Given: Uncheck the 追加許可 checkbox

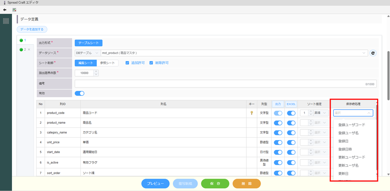Looking at the screenshot, I should point(127,63).
